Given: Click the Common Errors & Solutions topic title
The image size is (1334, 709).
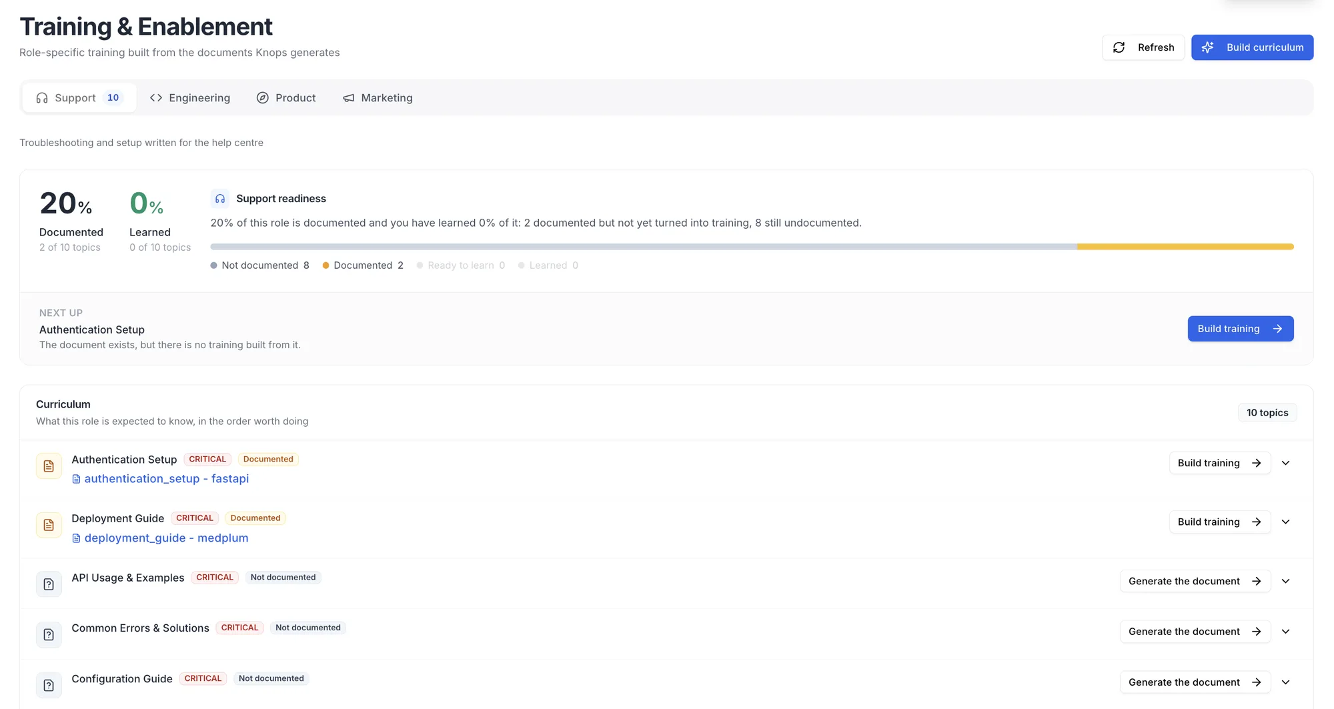Looking at the screenshot, I should pyautogui.click(x=140, y=628).
